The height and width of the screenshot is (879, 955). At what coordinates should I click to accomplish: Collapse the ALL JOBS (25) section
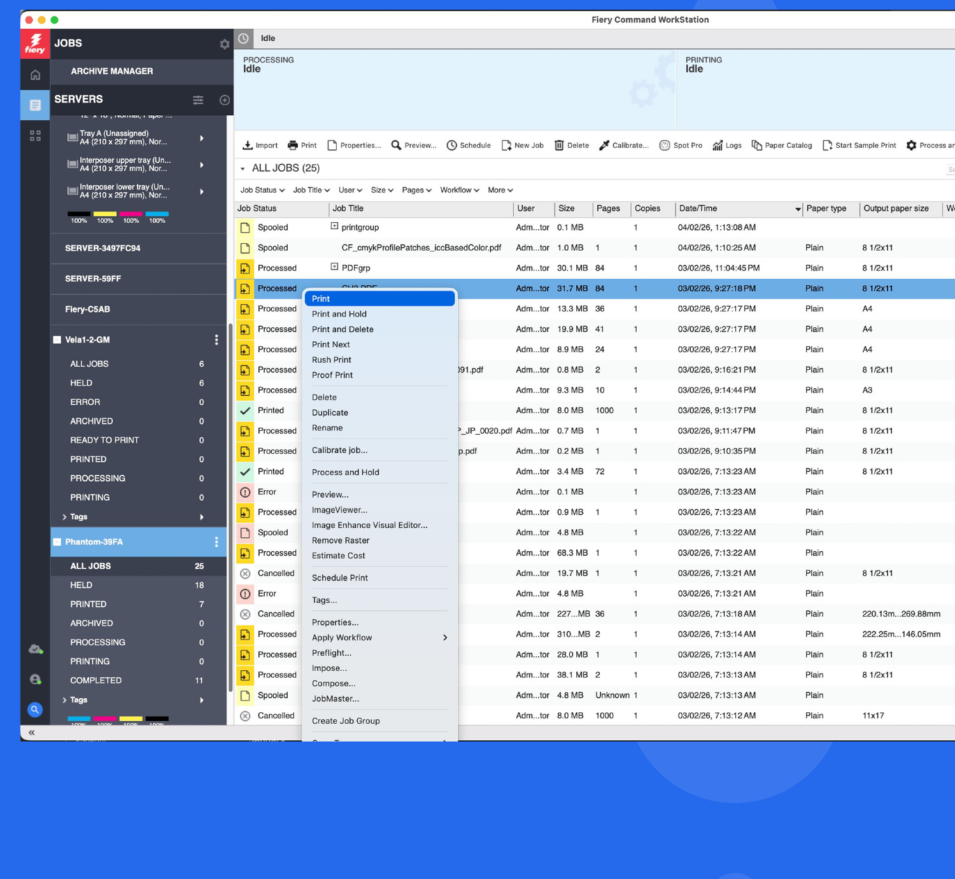243,169
